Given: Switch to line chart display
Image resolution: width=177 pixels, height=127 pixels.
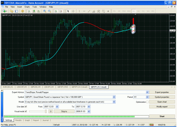Looking at the screenshot, I should click(x=39, y=11).
